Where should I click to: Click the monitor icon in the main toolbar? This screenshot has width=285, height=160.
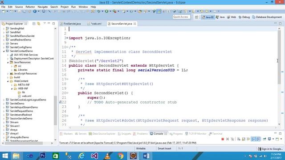pyautogui.click(x=44, y=11)
